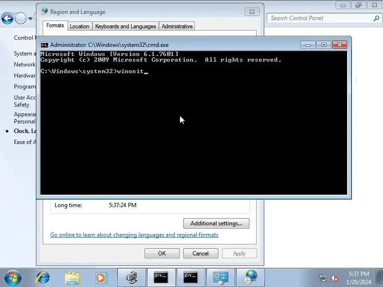
Task: Click the muted volume tray icon
Action: 334,278
